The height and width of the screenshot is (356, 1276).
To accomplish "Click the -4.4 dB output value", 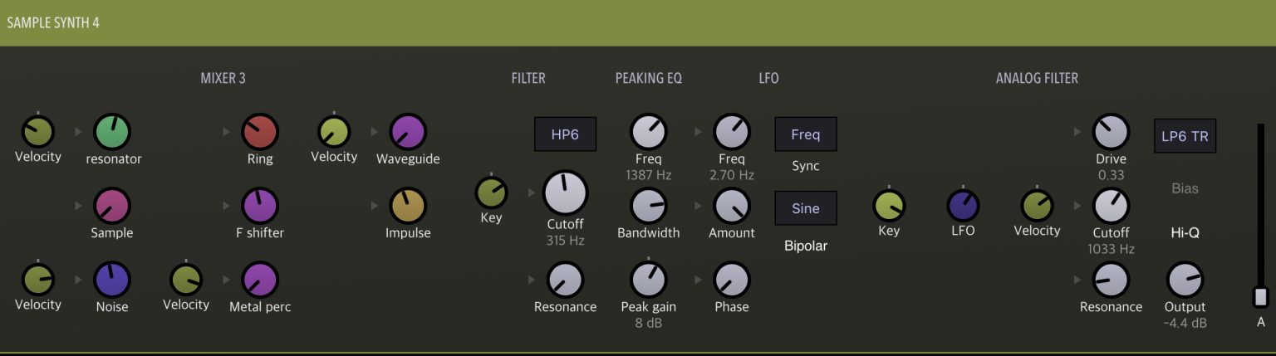I will (1185, 323).
